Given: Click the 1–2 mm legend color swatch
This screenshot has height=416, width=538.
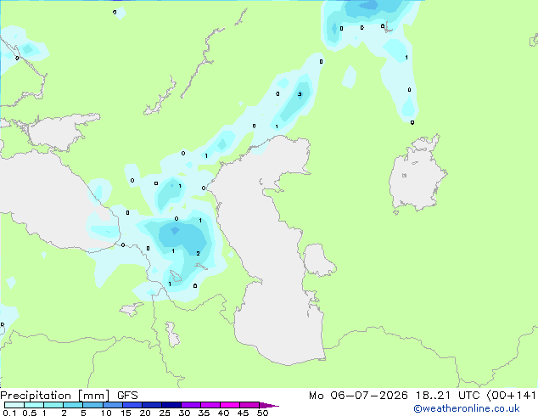Looking at the screenshot, I should 53,405.
